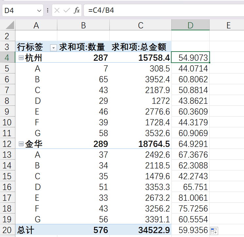Click cell showing 2118.5
The image size is (244, 237).
(141, 165)
